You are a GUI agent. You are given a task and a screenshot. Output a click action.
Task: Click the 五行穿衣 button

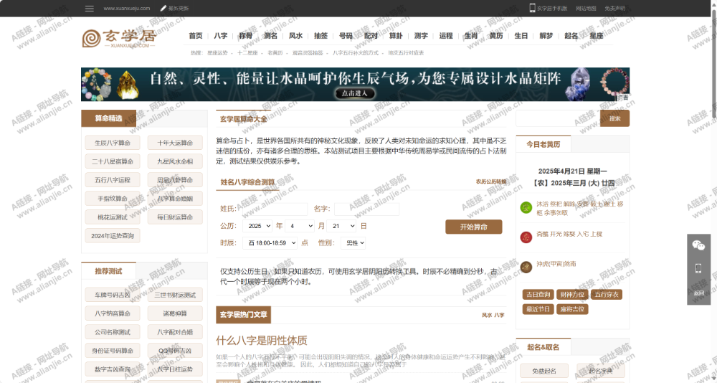click(607, 294)
